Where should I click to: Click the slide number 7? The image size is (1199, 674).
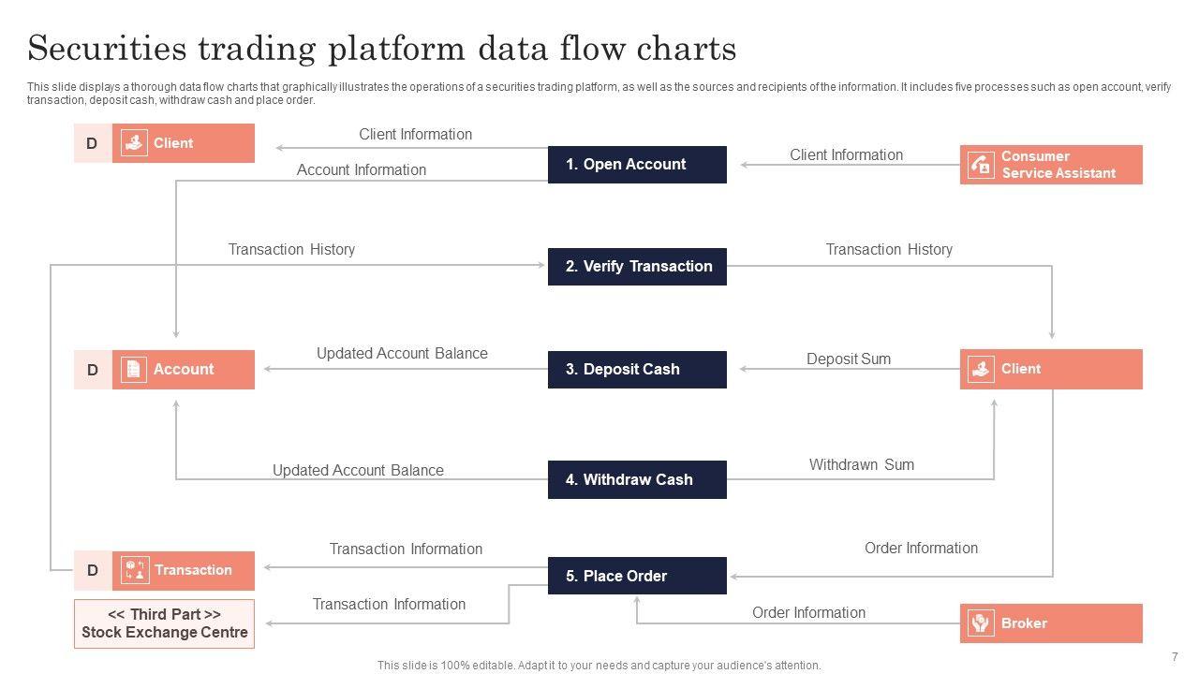tap(1175, 657)
